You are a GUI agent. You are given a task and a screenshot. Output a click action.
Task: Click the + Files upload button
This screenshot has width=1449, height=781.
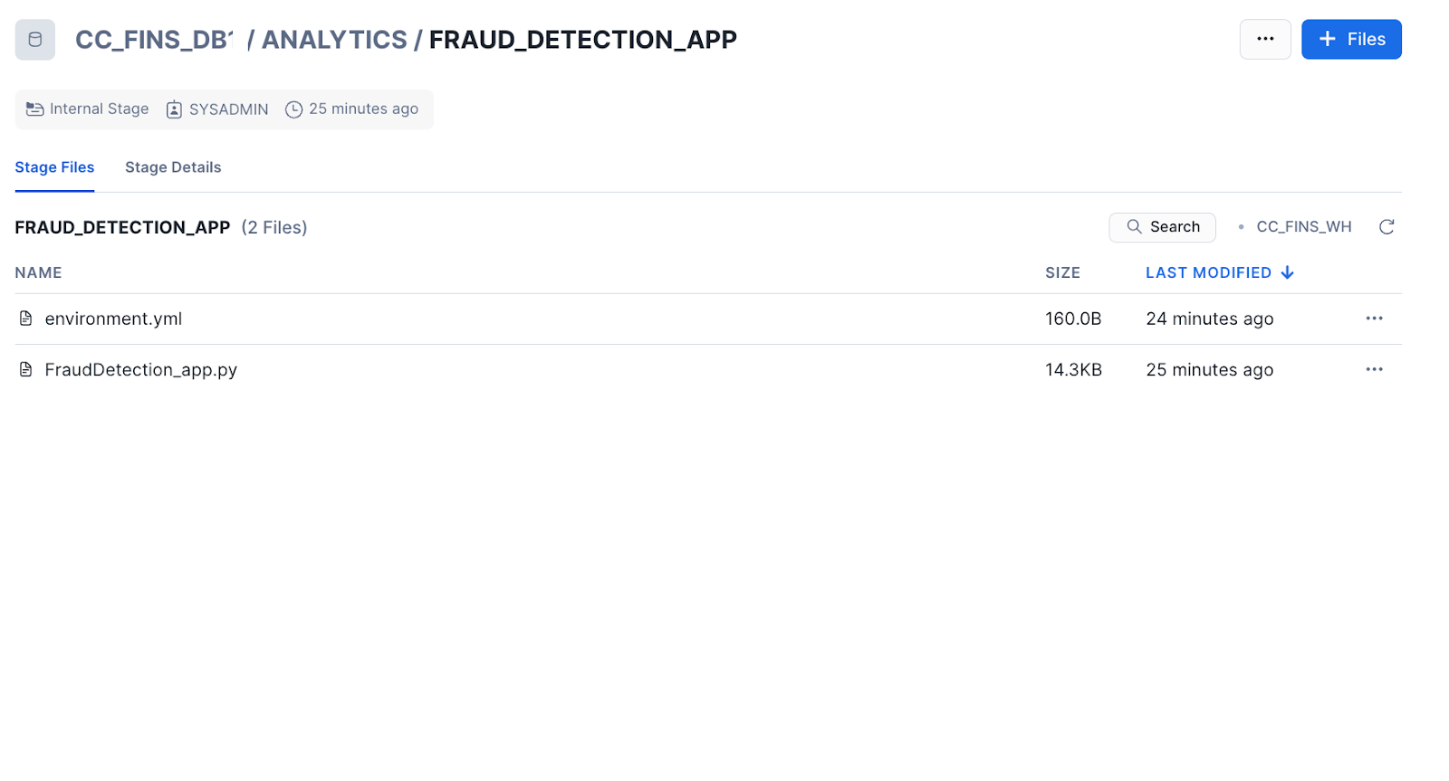click(1351, 39)
